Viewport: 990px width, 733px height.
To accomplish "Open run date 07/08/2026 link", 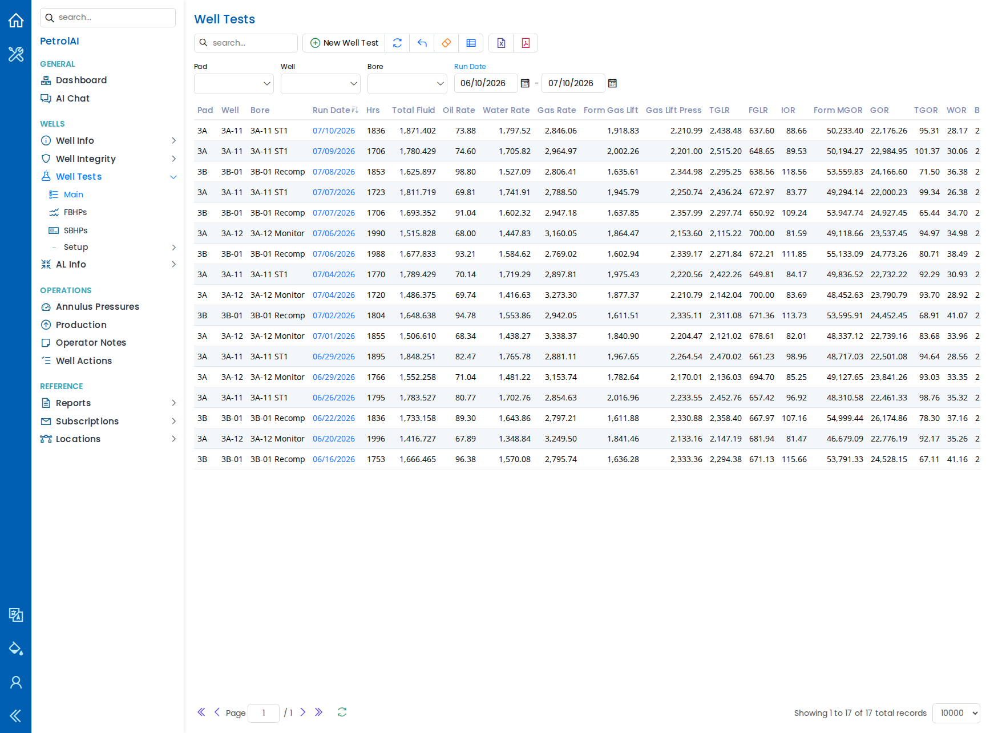I will 334,172.
